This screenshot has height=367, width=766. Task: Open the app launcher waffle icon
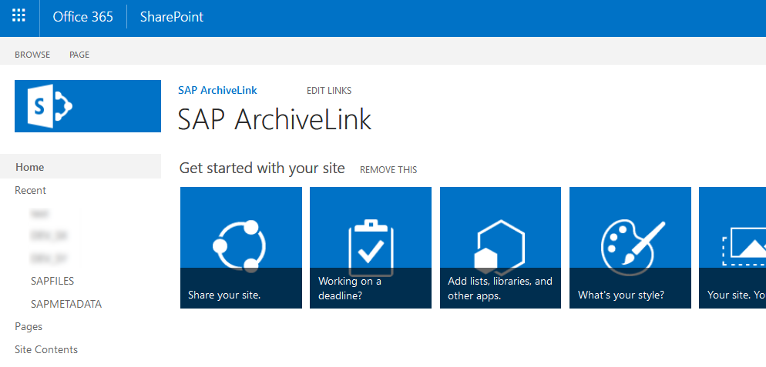(18, 15)
